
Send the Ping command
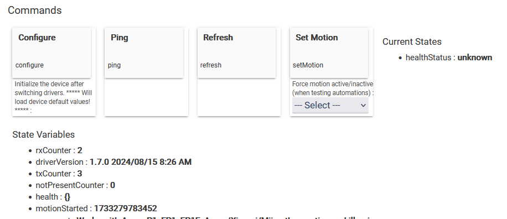(x=144, y=53)
